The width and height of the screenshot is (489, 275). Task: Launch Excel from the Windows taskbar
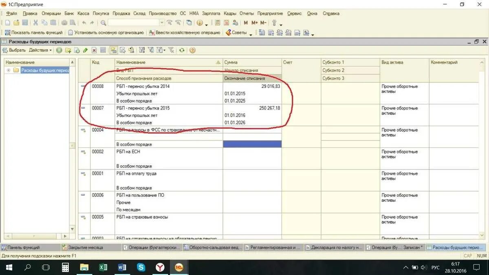tap(103, 267)
